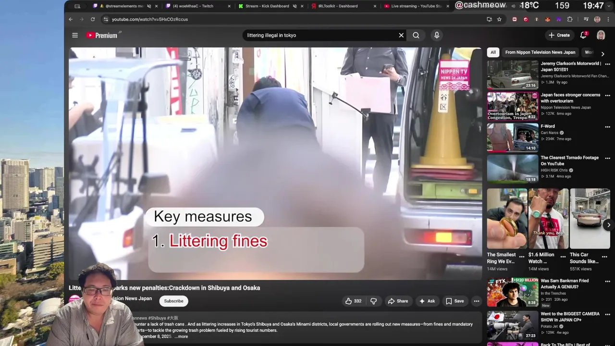The width and height of the screenshot is (615, 346).
Task: Go back in the browser
Action: pos(71,19)
